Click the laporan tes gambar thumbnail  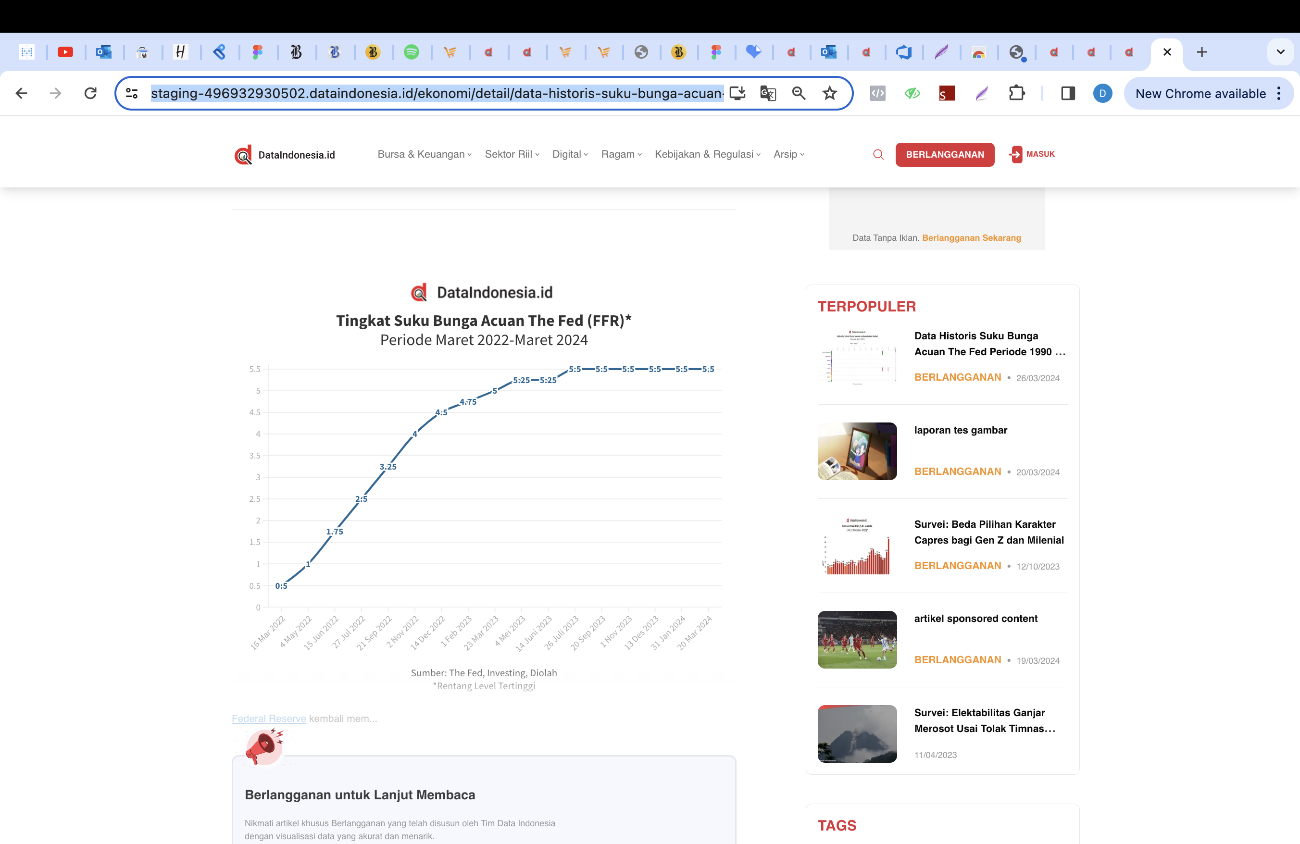[x=857, y=451]
